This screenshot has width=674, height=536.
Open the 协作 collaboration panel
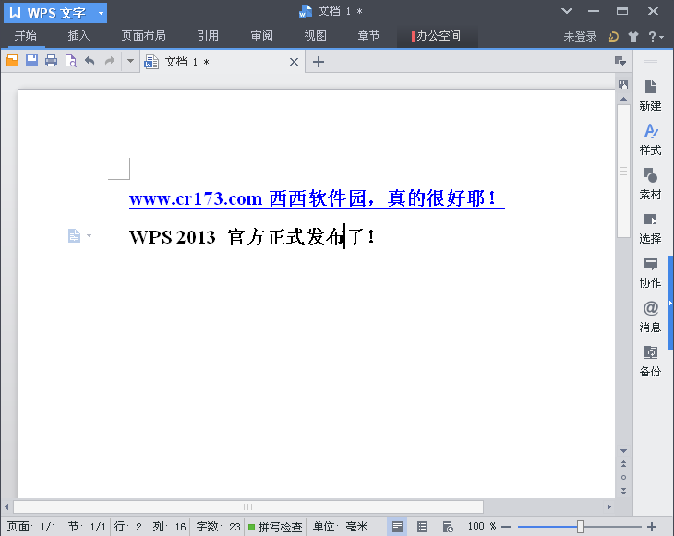click(x=650, y=273)
